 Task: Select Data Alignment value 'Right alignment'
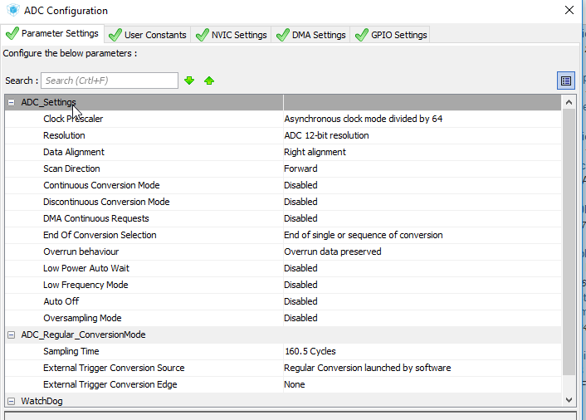point(315,152)
